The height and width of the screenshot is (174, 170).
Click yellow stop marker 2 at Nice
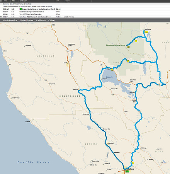112,70
